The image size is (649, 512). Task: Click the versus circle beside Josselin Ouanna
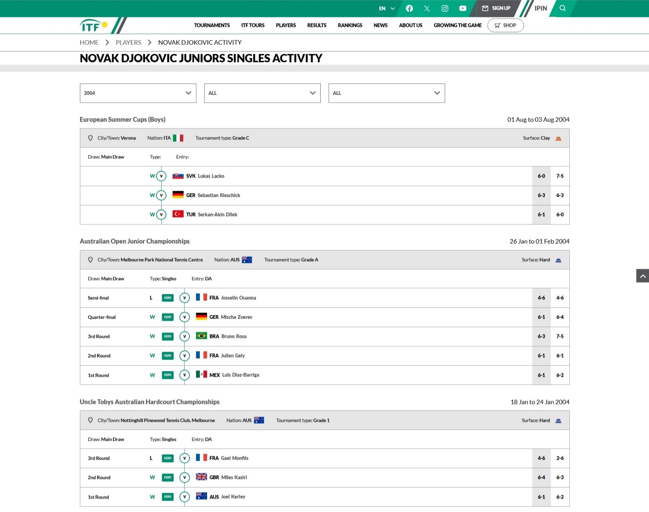tap(185, 298)
